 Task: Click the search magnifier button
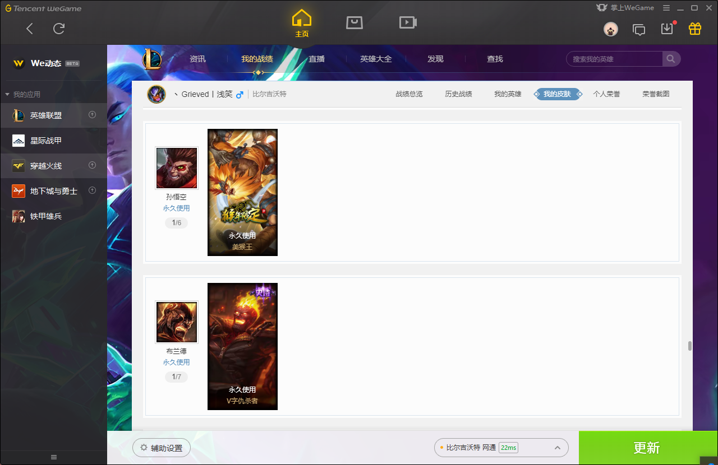click(x=671, y=59)
